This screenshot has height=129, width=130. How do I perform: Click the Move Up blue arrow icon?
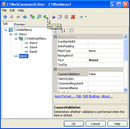pos(5,17)
